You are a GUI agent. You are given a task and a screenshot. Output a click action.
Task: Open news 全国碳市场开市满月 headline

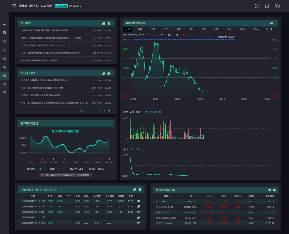(45, 30)
